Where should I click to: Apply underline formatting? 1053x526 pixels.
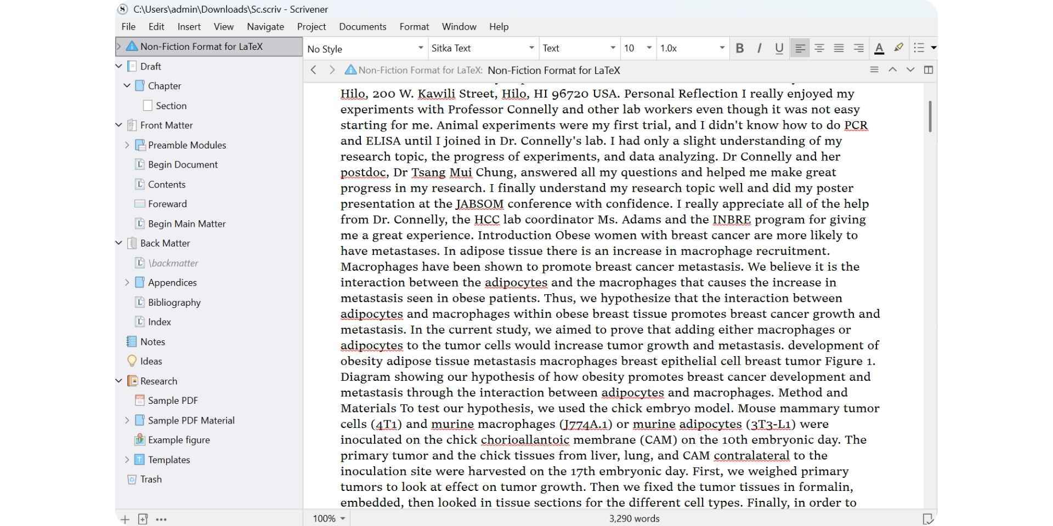[778, 48]
